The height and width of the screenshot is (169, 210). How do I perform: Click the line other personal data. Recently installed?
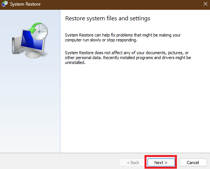[128, 58]
